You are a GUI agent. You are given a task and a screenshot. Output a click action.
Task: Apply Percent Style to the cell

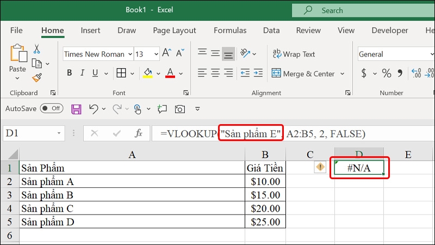point(387,73)
